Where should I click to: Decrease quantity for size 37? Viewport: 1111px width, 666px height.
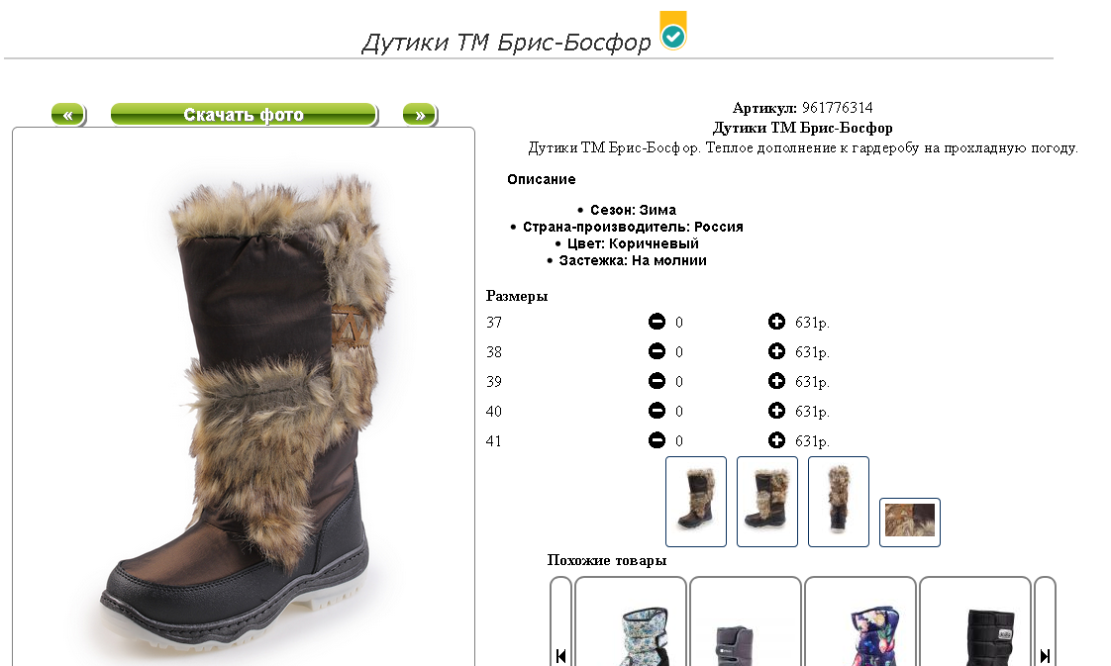(656, 322)
